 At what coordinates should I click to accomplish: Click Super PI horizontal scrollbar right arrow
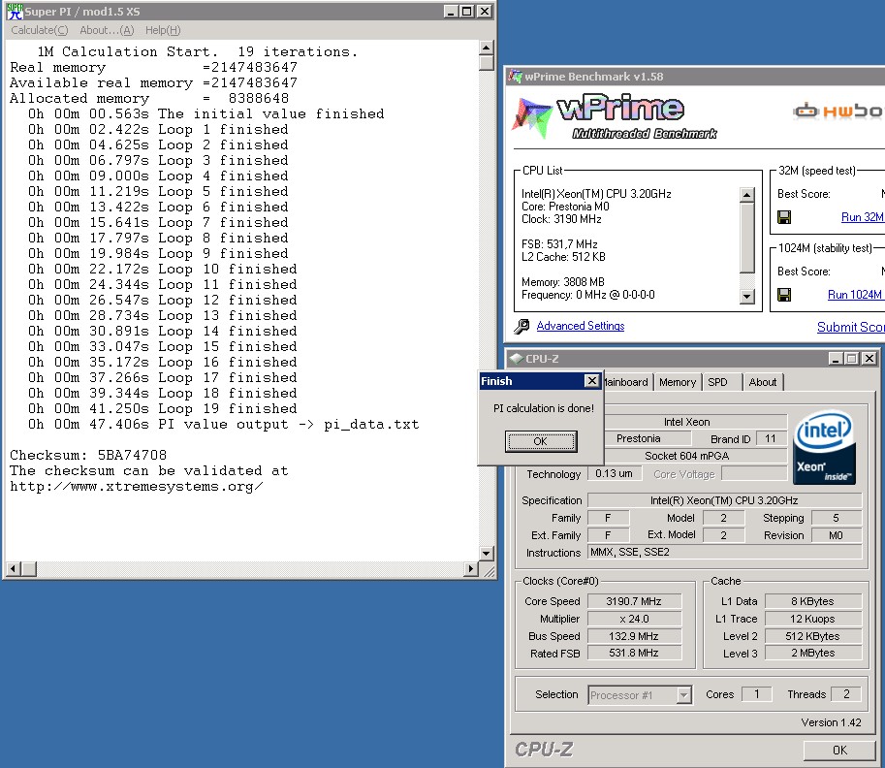[x=471, y=568]
